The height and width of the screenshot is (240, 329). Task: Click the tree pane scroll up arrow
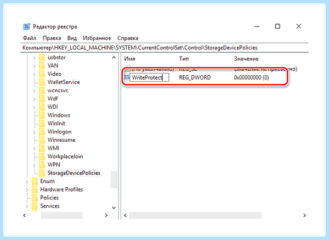tap(114, 57)
